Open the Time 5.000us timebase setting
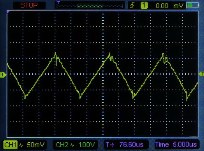The height and width of the screenshot is (151, 204). [x=176, y=145]
